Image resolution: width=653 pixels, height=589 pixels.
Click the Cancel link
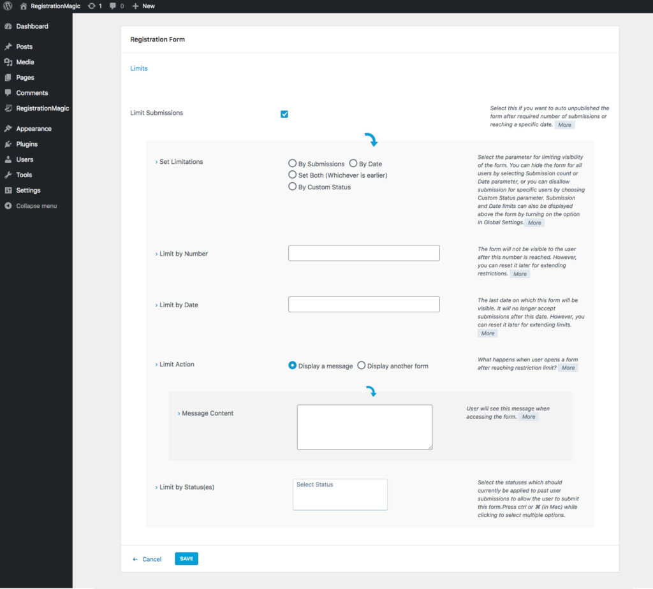pos(151,559)
